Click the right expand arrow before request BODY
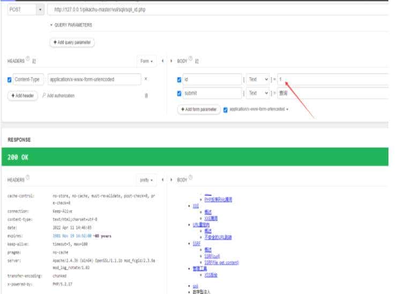The width and height of the screenshot is (397, 294). click(x=171, y=61)
